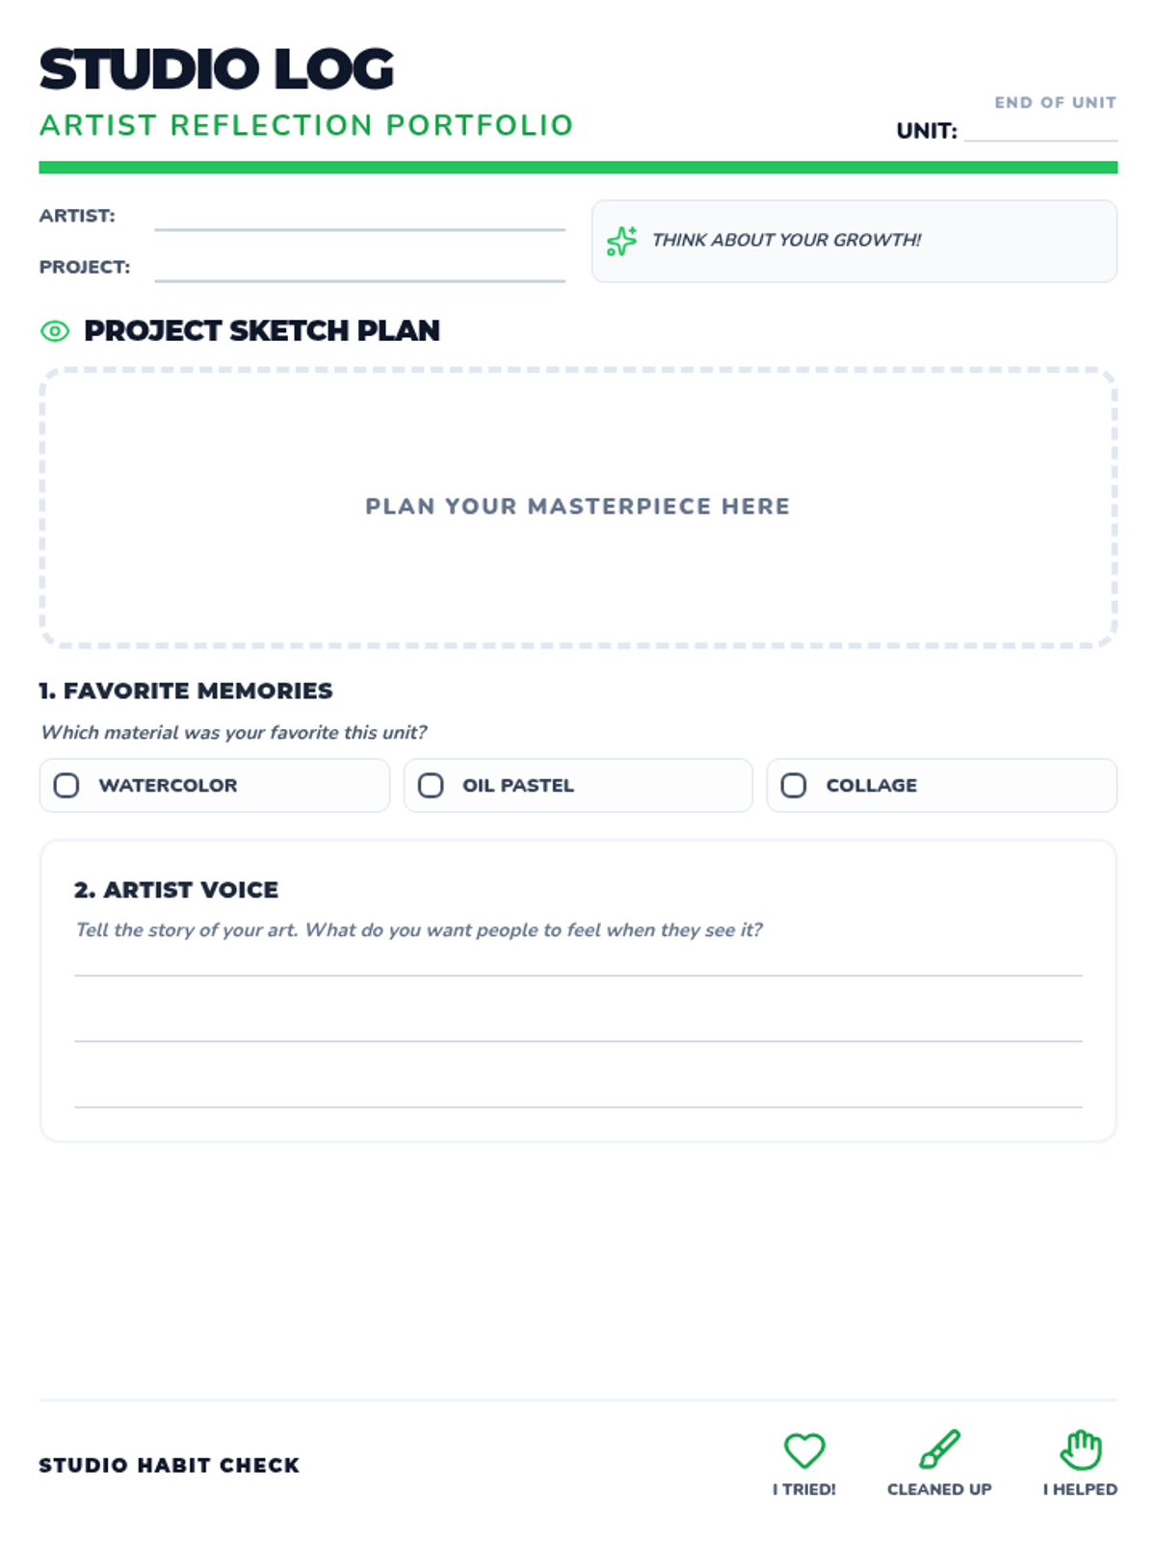Click the green header divider bar
This screenshot has width=1156, height=1541.
point(578,168)
